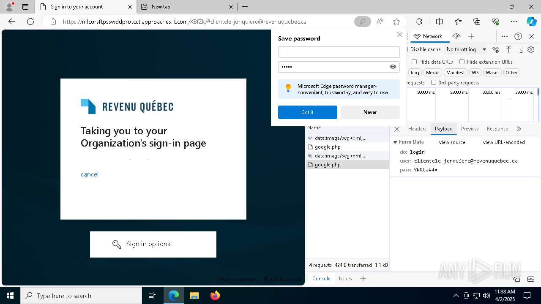Toggle Hide extension URLs checkbox
The image size is (541, 304).
(x=462, y=62)
